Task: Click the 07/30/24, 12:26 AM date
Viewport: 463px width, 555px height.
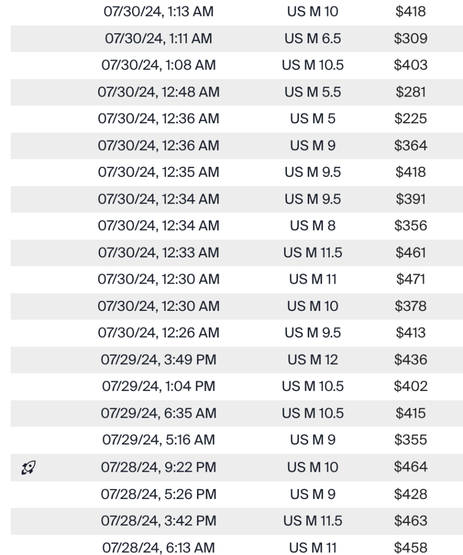Action: point(158,333)
